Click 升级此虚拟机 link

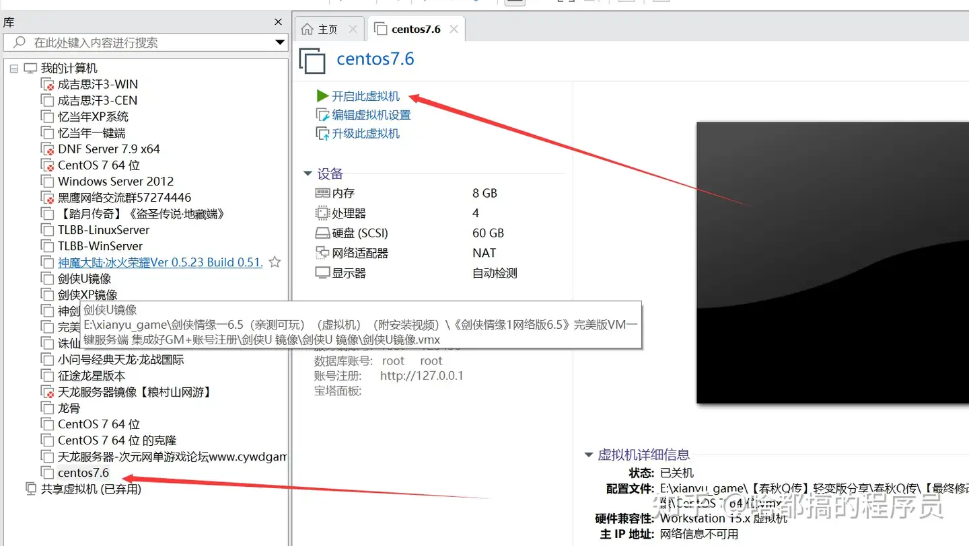pyautogui.click(x=366, y=134)
